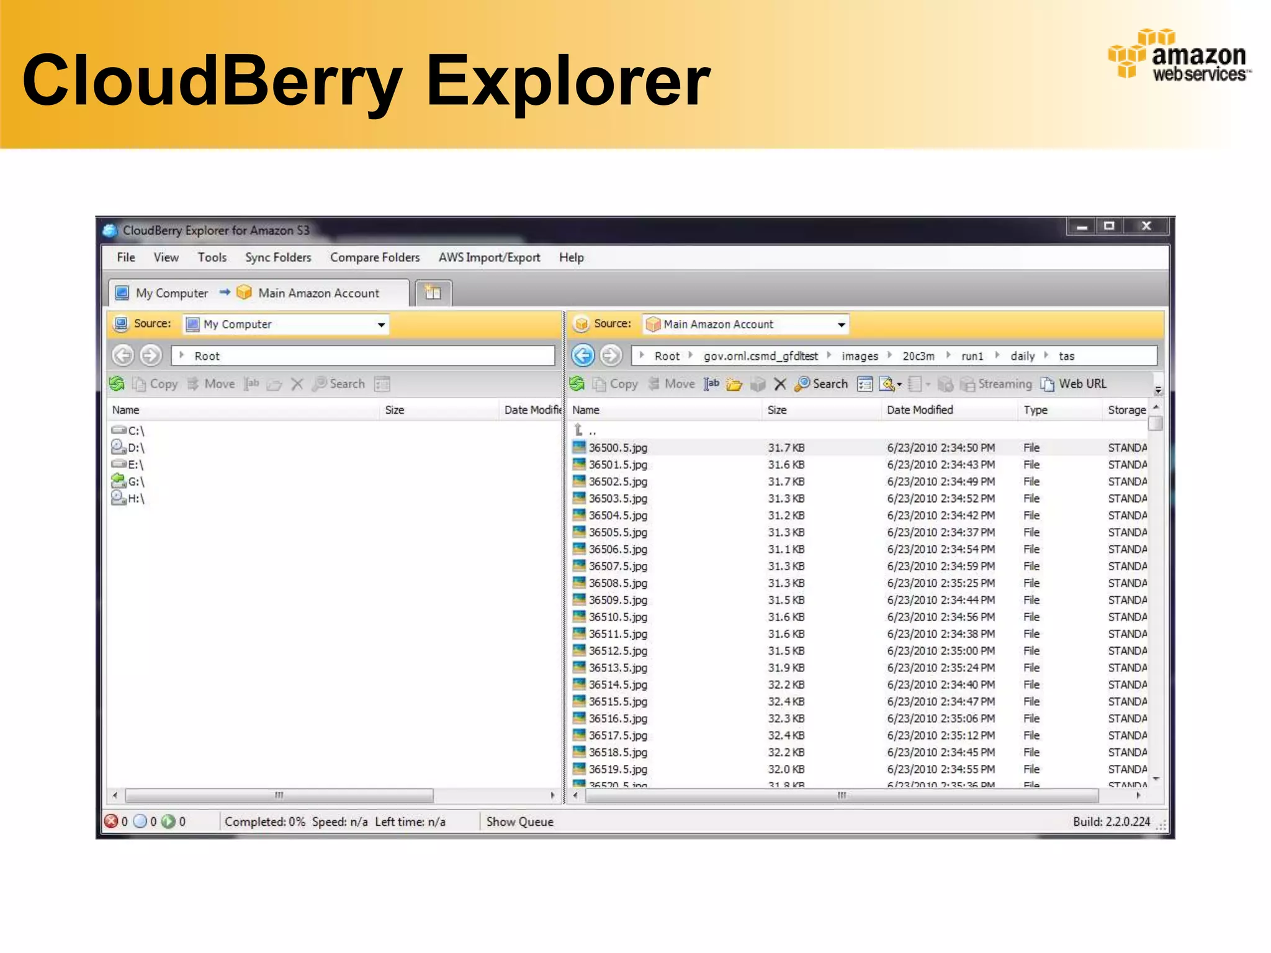Click the new folder icon in the right pane
The height and width of the screenshot is (953, 1271).
point(734,385)
